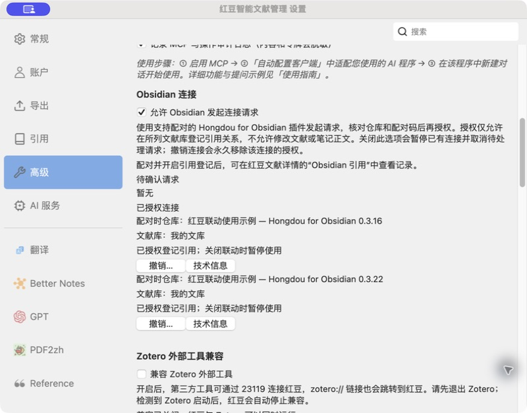Click the floating filter funnel button
Image resolution: width=527 pixels, height=413 pixels.
coord(508,370)
